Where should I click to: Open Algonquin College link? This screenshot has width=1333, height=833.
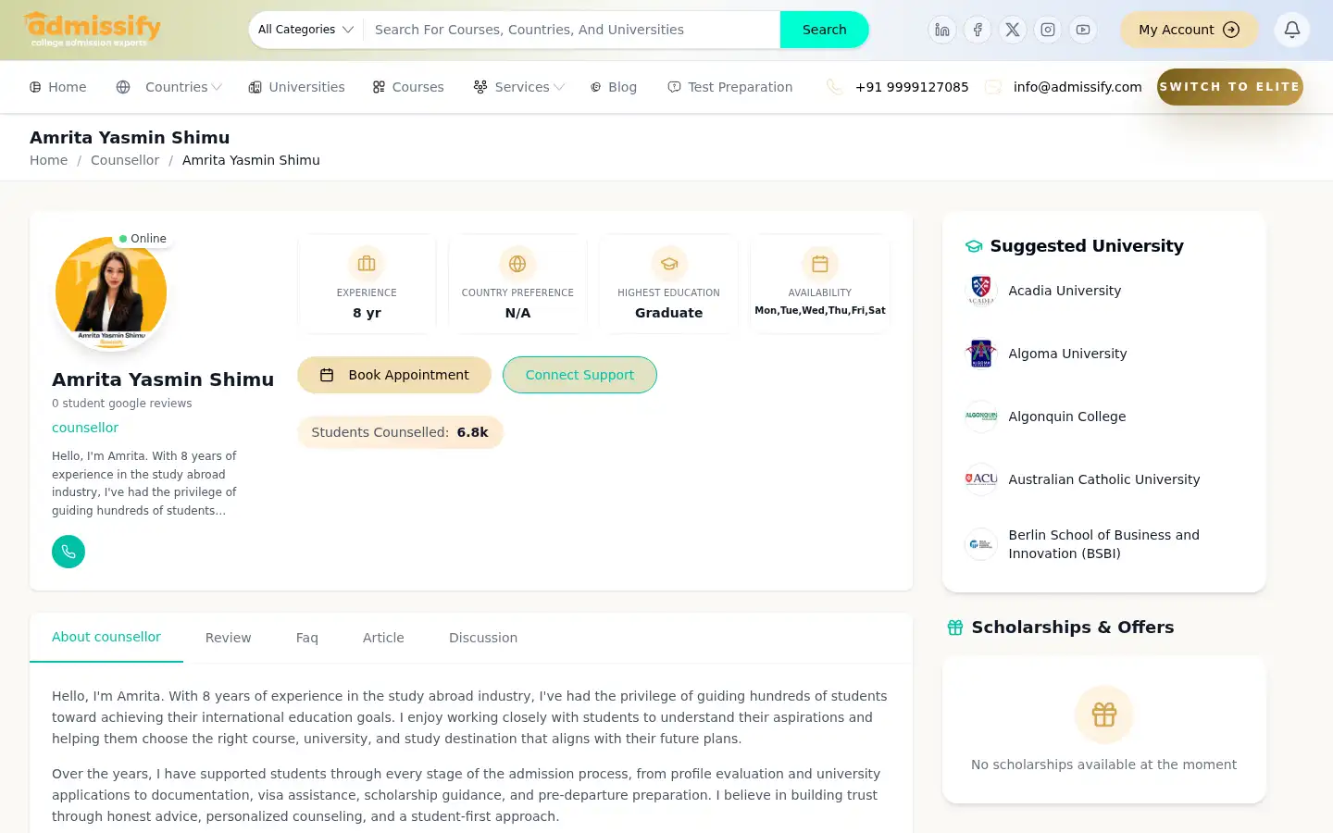tap(1067, 416)
